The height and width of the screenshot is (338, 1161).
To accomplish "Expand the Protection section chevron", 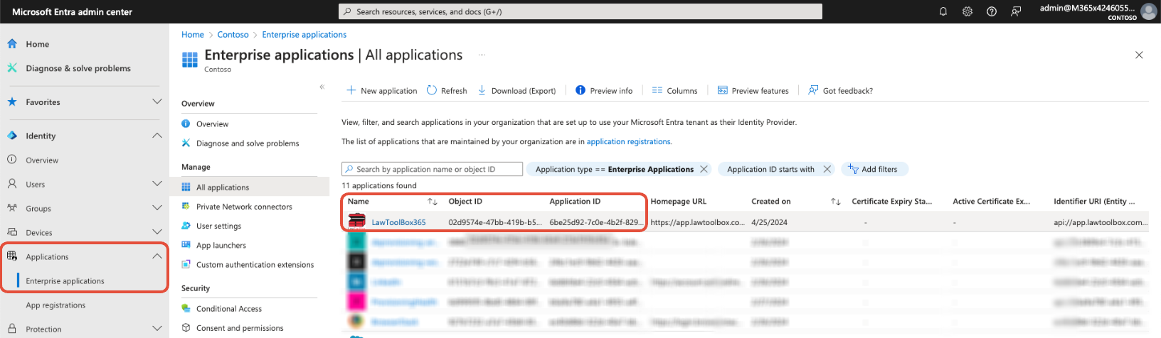I will coord(157,329).
